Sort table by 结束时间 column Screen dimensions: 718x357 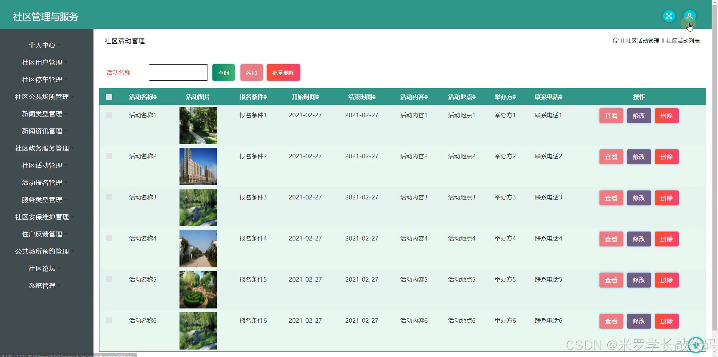tap(361, 97)
